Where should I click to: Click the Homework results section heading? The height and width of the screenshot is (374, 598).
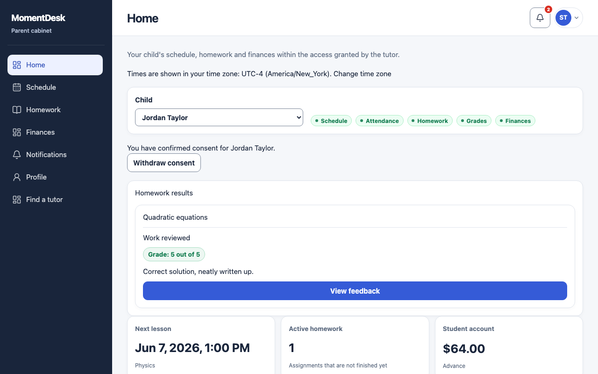click(x=164, y=193)
